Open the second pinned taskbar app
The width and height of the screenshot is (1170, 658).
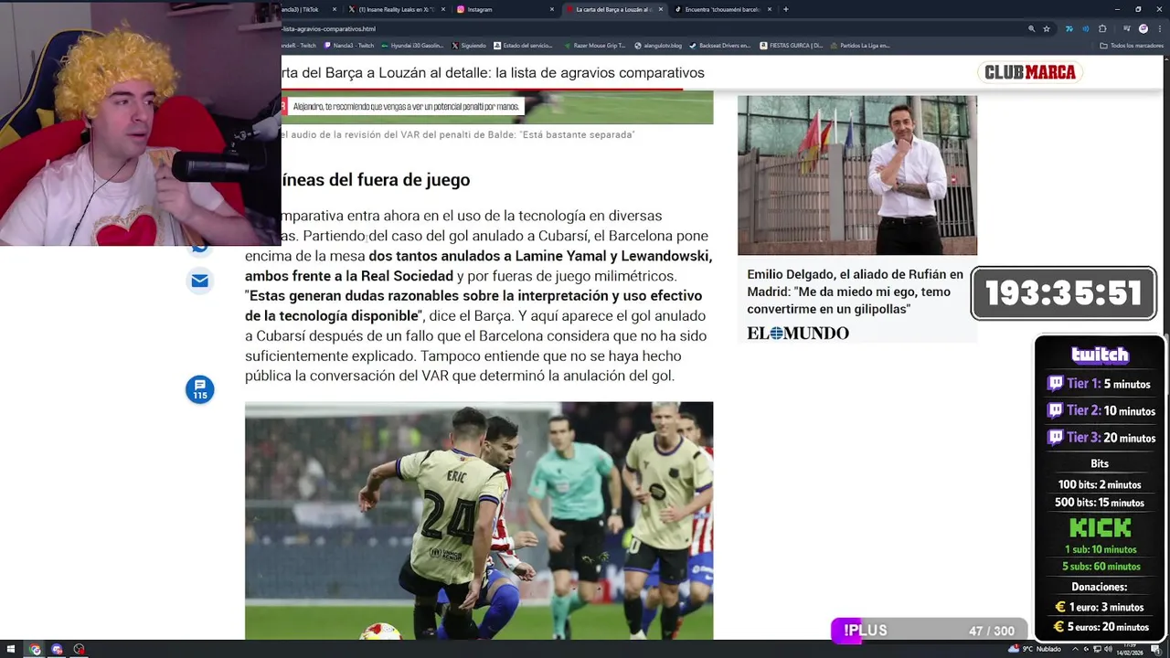click(x=57, y=650)
